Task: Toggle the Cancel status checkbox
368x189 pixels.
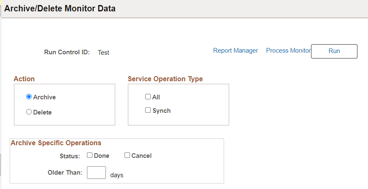Action: pyautogui.click(x=127, y=155)
